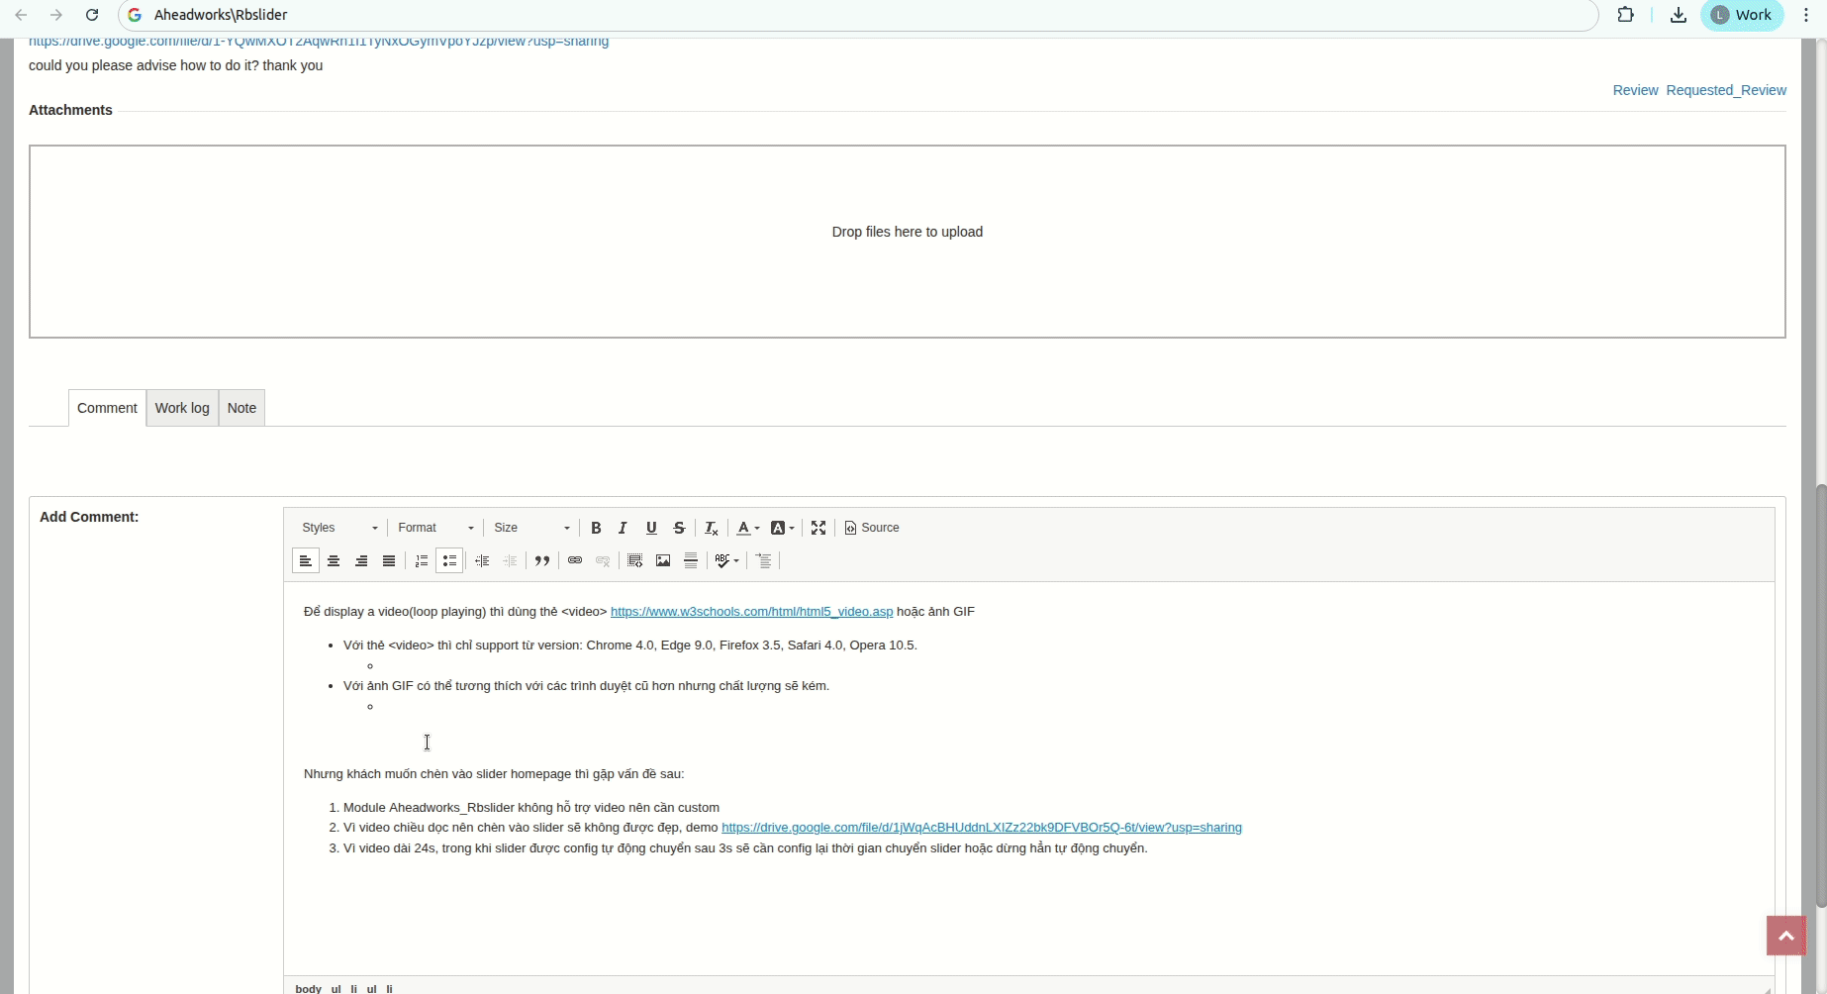Insert a horizontal line
Image resolution: width=1827 pixels, height=994 pixels.
[691, 560]
